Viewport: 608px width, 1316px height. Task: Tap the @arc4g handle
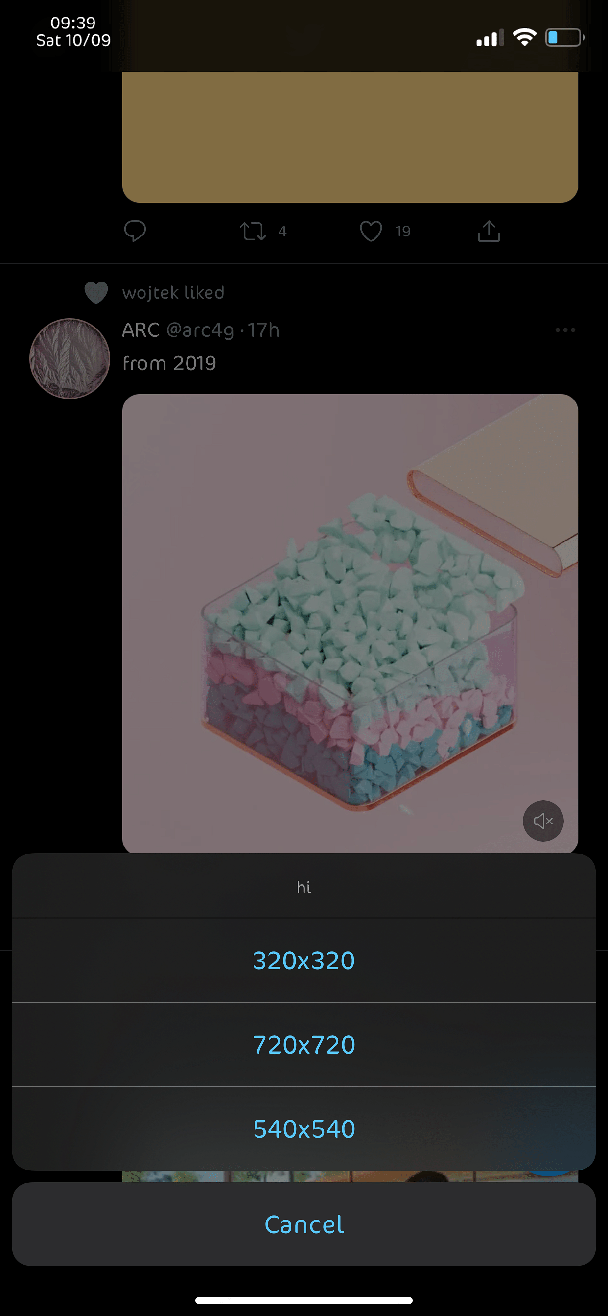point(200,330)
